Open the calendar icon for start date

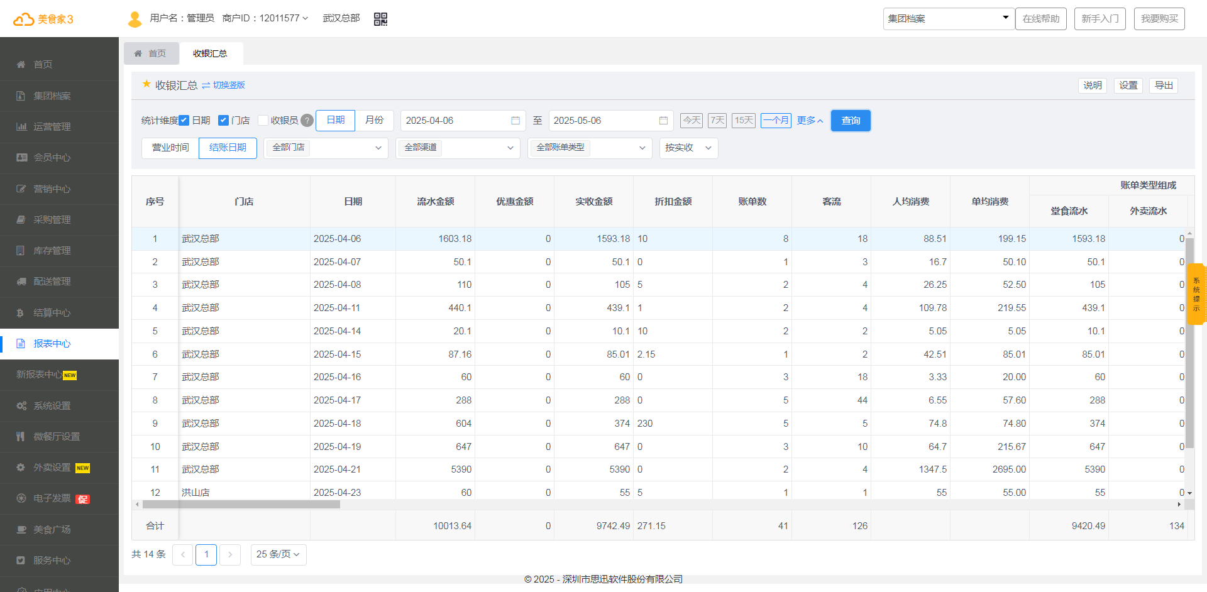click(x=515, y=121)
